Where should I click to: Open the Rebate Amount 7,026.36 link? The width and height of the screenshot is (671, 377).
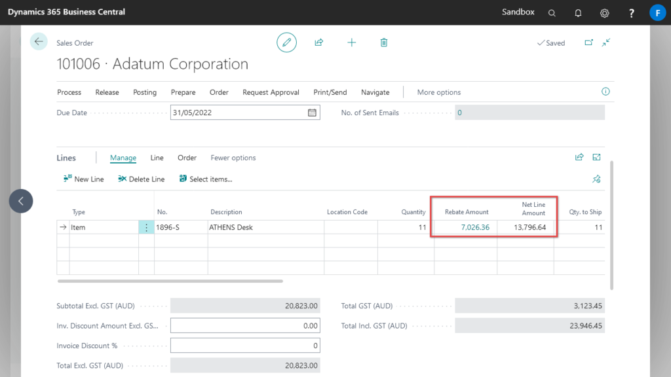[x=475, y=227]
